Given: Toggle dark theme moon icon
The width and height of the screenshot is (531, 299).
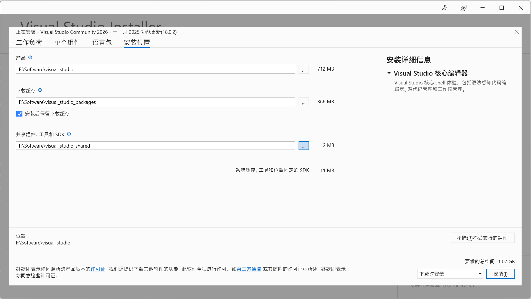Looking at the screenshot, I should (444, 8).
